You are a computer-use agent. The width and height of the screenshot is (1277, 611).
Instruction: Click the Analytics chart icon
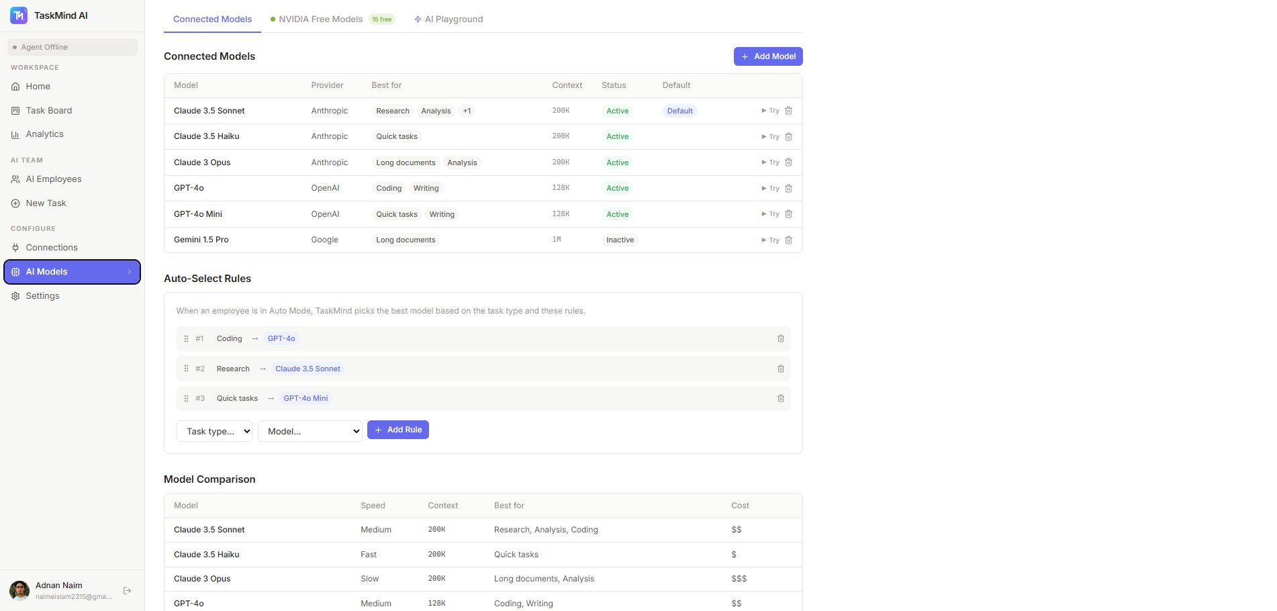coord(15,134)
